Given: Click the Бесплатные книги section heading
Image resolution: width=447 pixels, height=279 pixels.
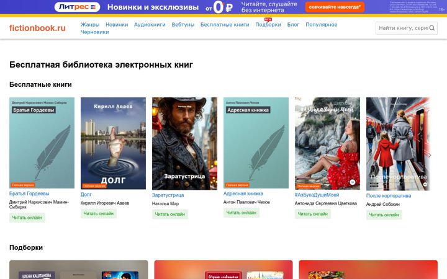Looking at the screenshot, I should tap(40, 84).
